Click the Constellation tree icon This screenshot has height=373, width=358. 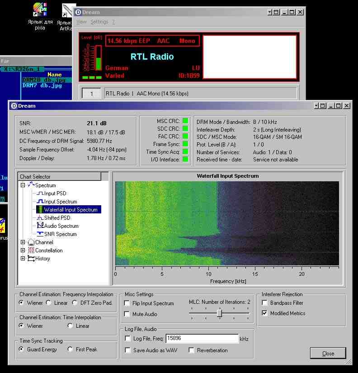point(31,250)
